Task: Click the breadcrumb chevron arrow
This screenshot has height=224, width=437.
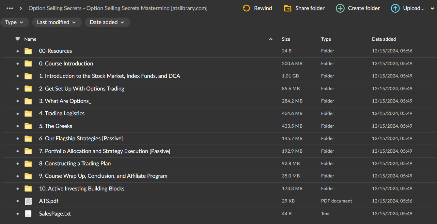Action: [x=21, y=8]
